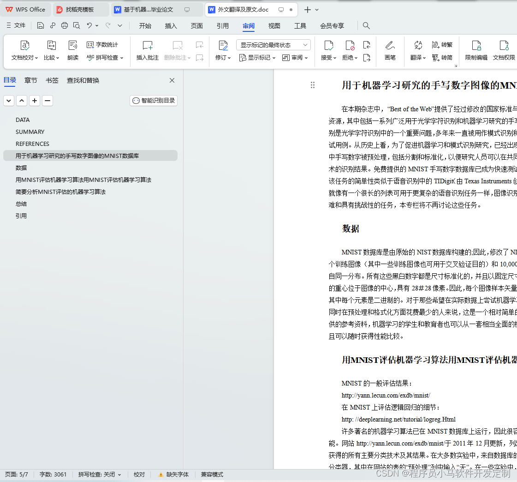Viewport: 517px width, 482px height.
Task: Select the 数据 outline entry
Action: (x=21, y=168)
